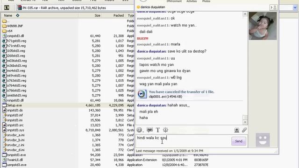The image size is (299, 168).
Task: Click the snxdsc_a.ini file name
Action: (x=15, y=135)
